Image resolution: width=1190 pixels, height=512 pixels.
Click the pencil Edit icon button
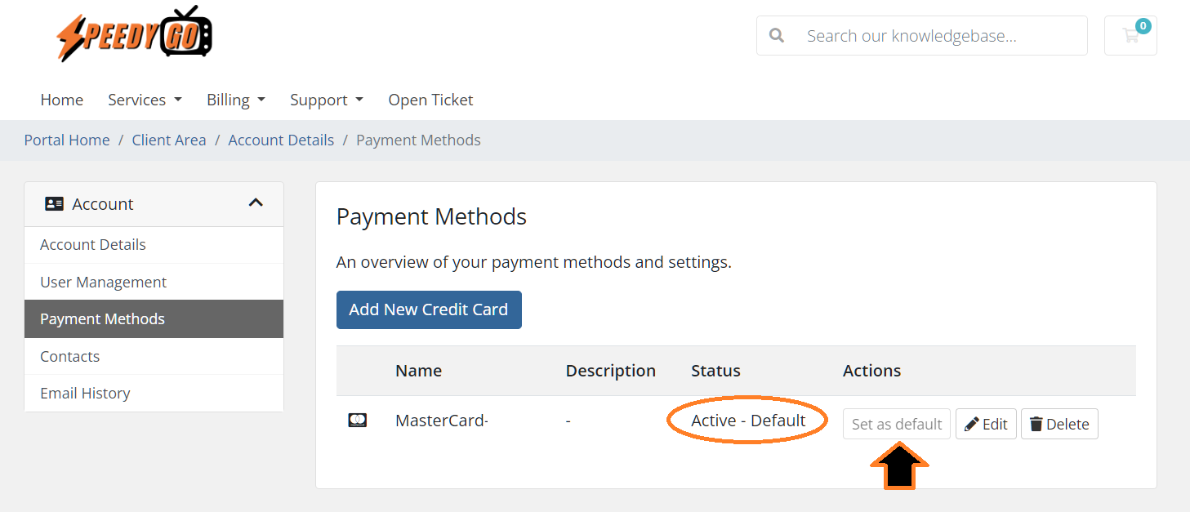click(986, 424)
